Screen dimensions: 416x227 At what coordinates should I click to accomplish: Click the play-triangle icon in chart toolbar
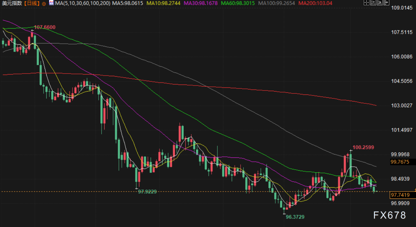click(379, 3)
